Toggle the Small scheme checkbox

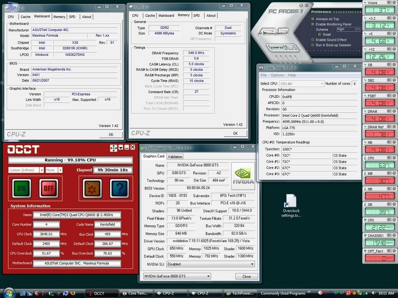tap(319, 35)
